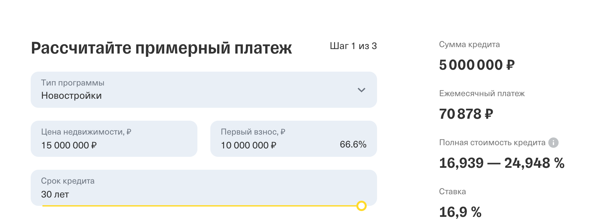Click the Полная стоимость кредита label text

tap(492, 143)
